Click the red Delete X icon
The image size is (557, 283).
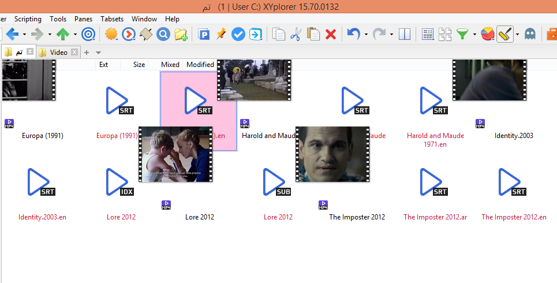pos(331,34)
